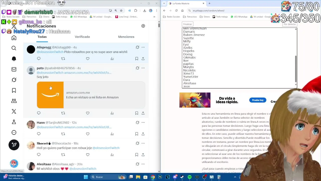Like pato's Amazon wishlist post

88,113
